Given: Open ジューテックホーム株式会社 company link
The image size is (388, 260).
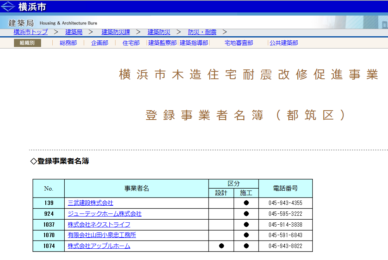Looking at the screenshot, I should point(105,214).
